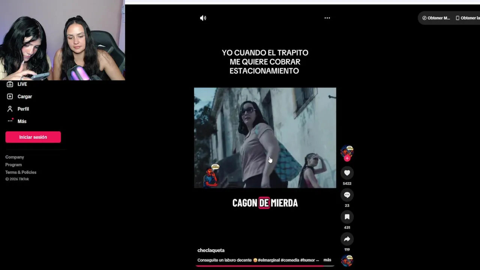Follow creator via the red plus badge
This screenshot has width=480, height=270.
pos(347,158)
